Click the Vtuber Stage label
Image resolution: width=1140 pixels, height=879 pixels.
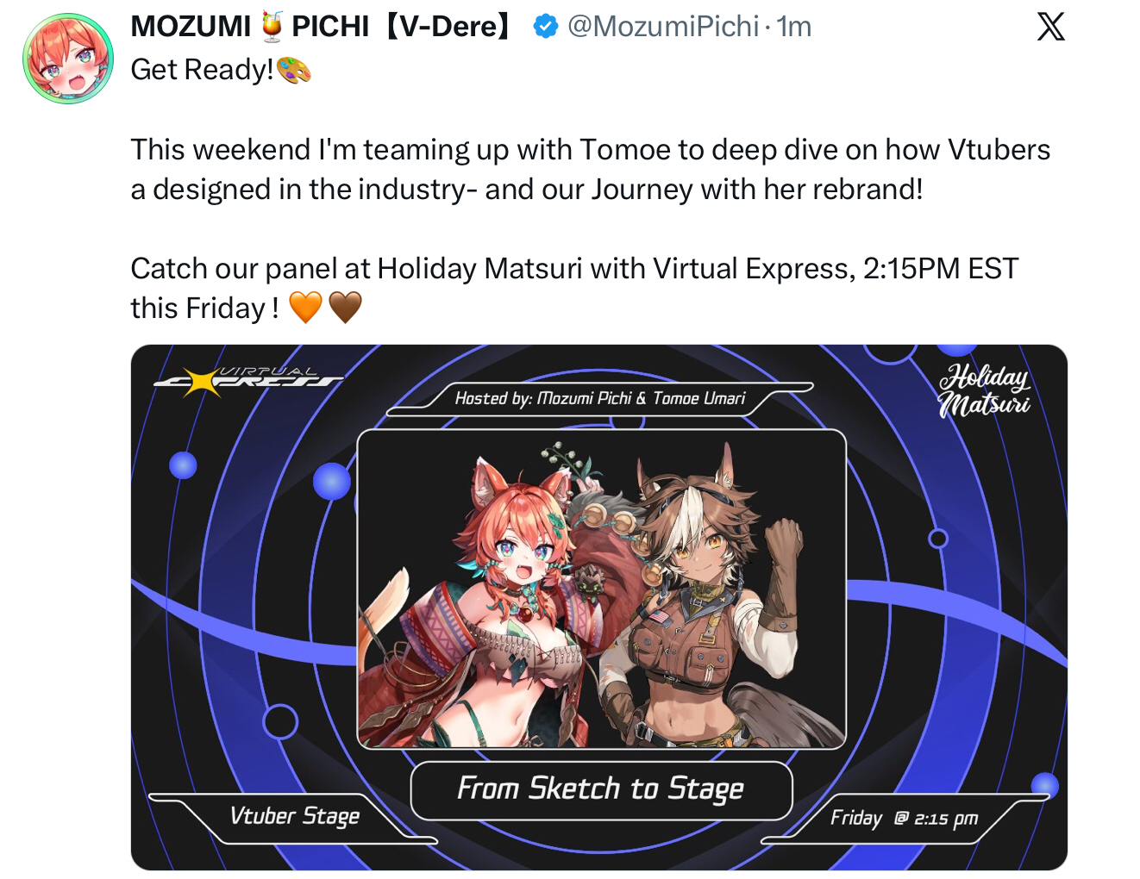pos(294,815)
